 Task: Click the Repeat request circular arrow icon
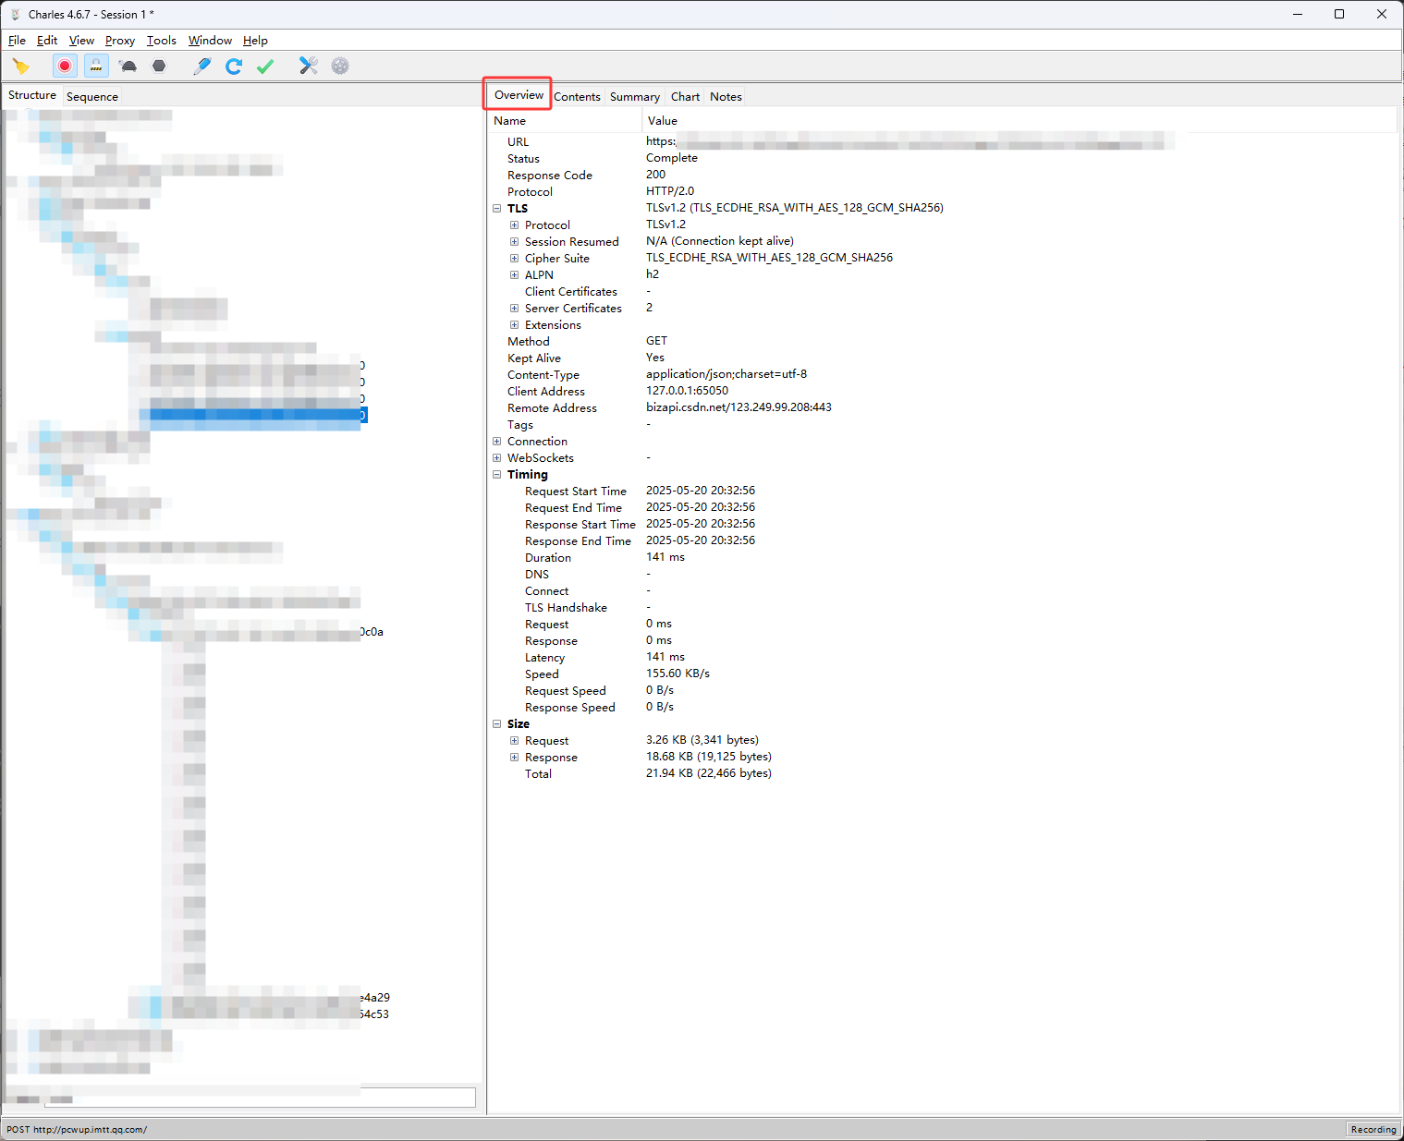coord(234,66)
